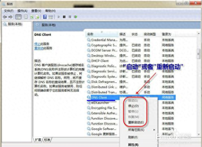Image resolution: width=202 pixels, height=147 pixels.
Task: Click the Restart Service toolbar icon
Action: [76, 17]
